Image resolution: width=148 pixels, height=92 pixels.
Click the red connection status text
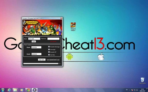coord(53,41)
